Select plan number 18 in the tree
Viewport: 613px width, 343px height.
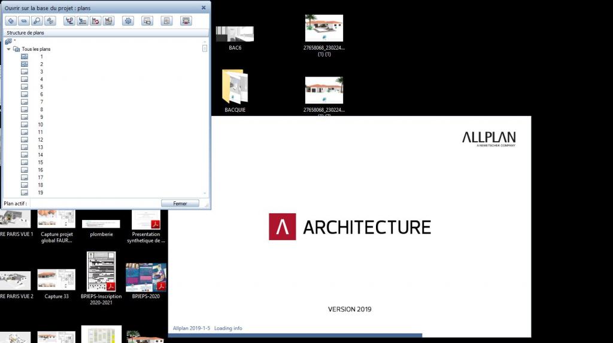tap(40, 185)
